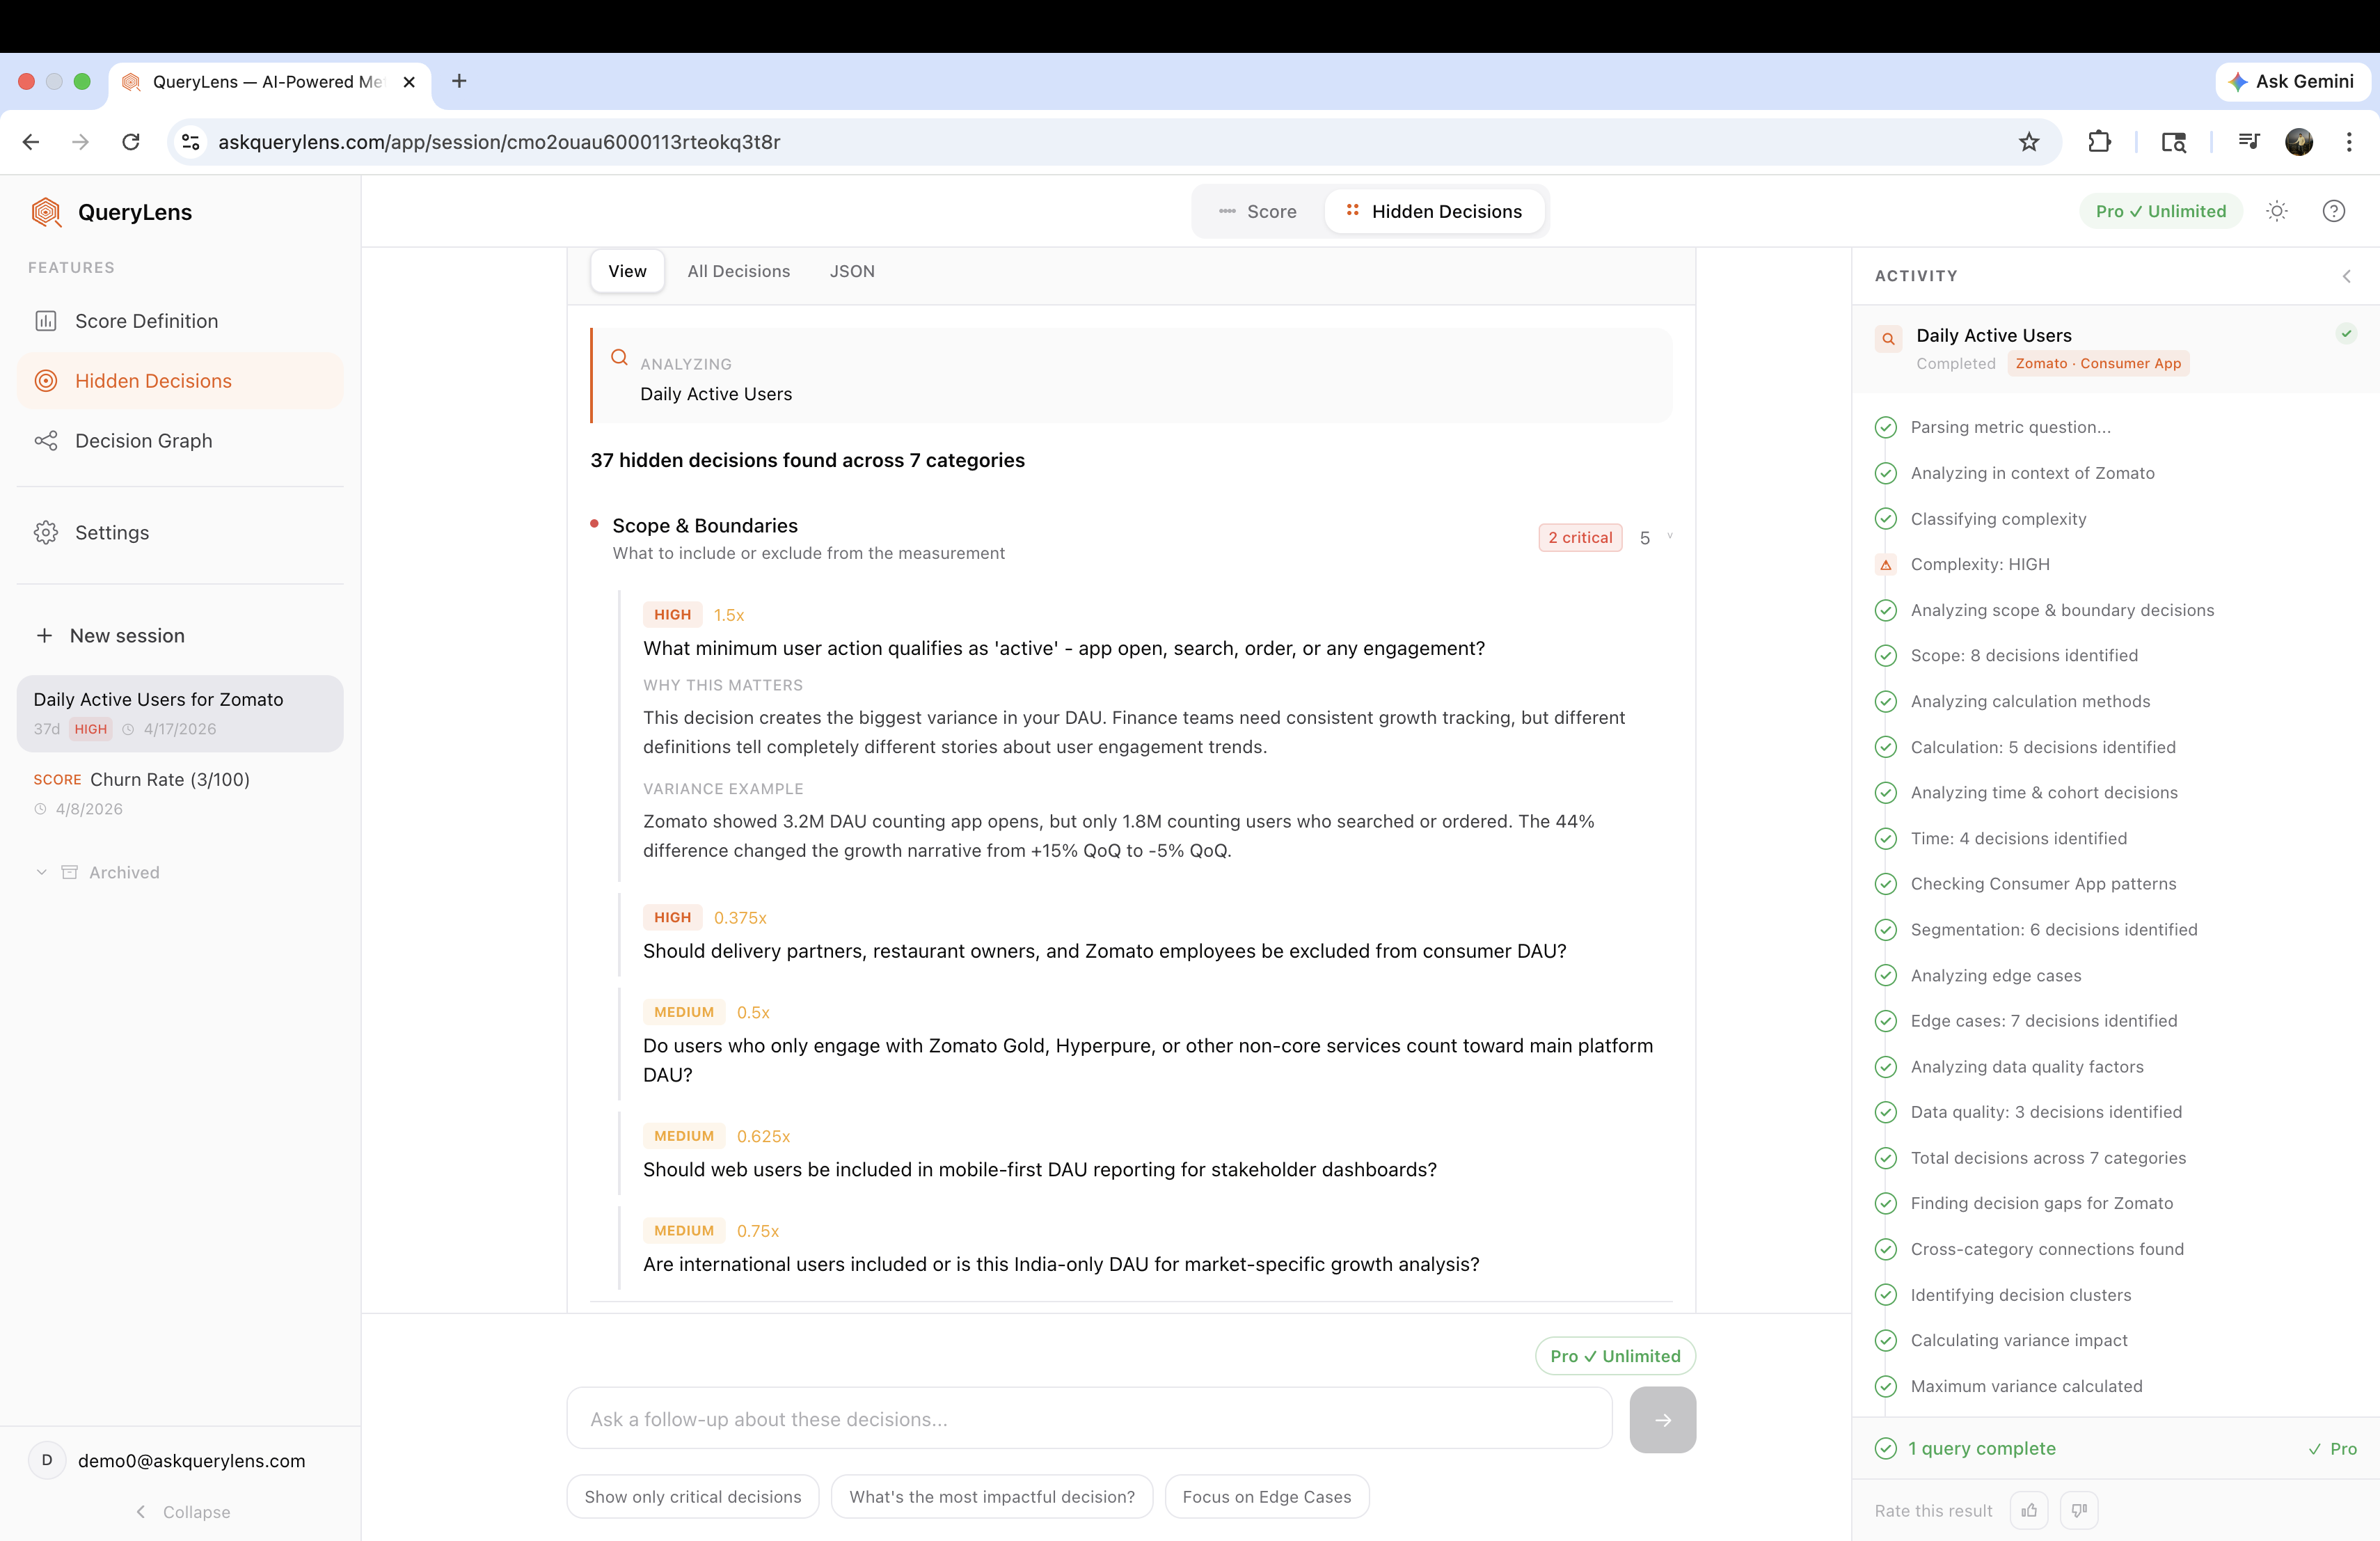The height and width of the screenshot is (1541, 2380).
Task: Open browser extensions puzzle icon
Action: click(x=2099, y=142)
